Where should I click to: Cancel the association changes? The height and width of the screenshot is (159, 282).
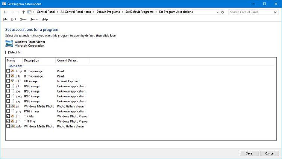[x=270, y=153]
